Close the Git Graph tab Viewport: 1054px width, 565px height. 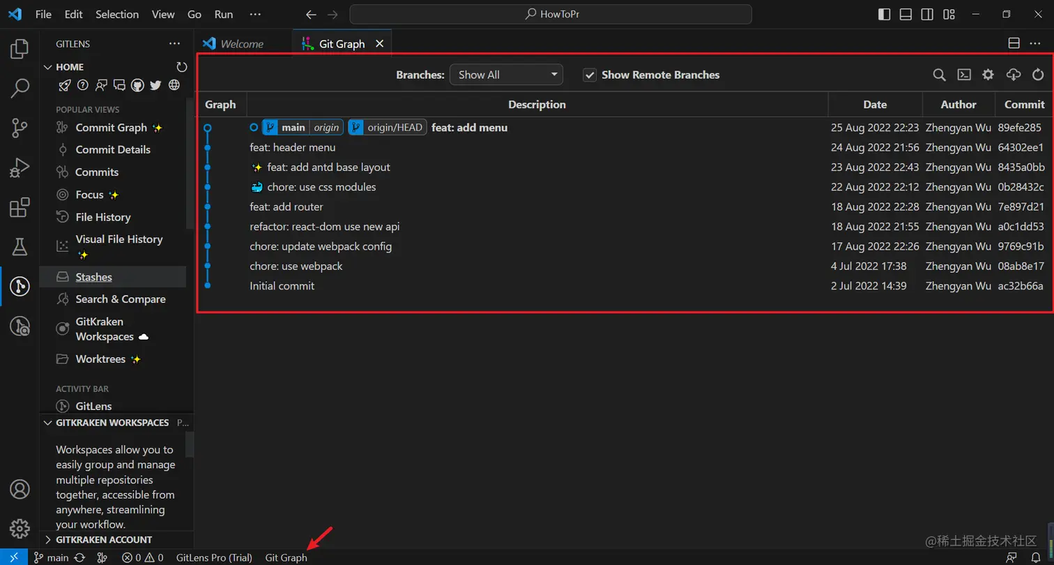[380, 43]
